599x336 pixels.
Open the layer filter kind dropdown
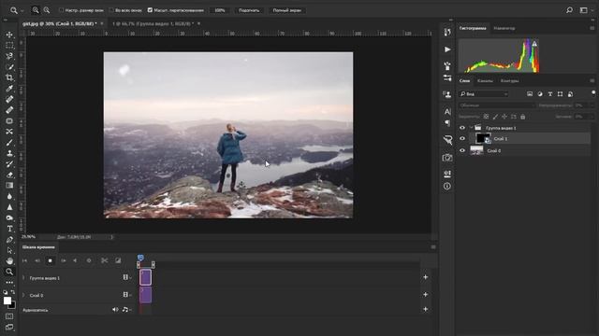pos(484,94)
